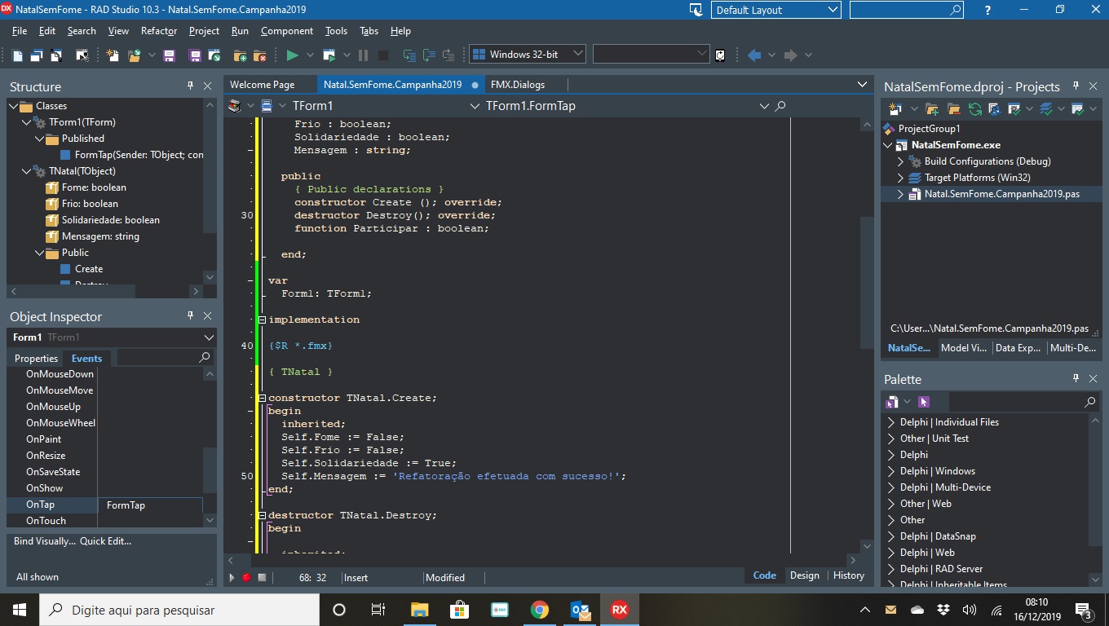The height and width of the screenshot is (626, 1109).
Task: Select Natal.SemFome.Campanha2019.pas in Projects
Action: coord(1001,194)
